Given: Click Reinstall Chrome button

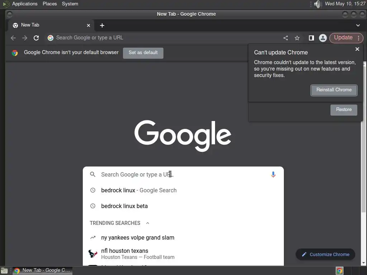Looking at the screenshot, I should tap(334, 90).
